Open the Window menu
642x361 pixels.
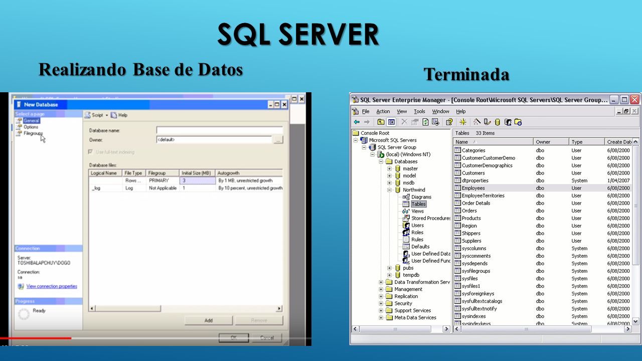[441, 111]
